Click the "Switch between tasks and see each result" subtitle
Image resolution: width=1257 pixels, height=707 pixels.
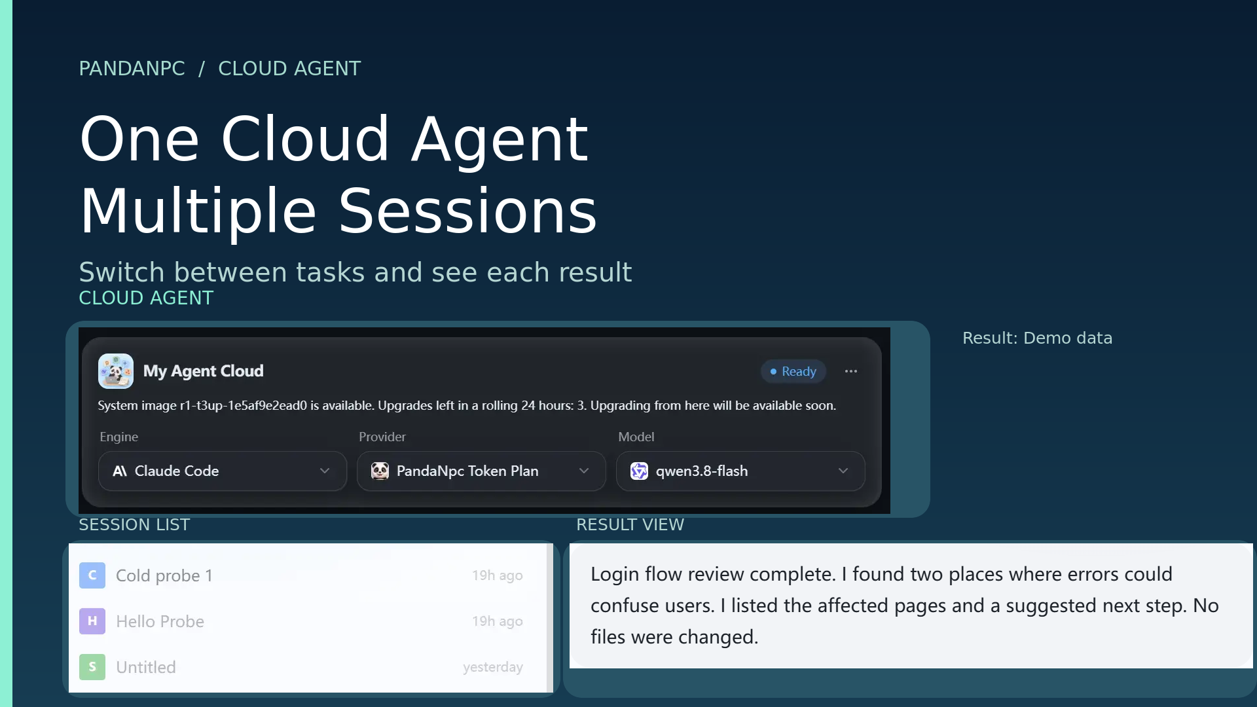click(x=355, y=272)
